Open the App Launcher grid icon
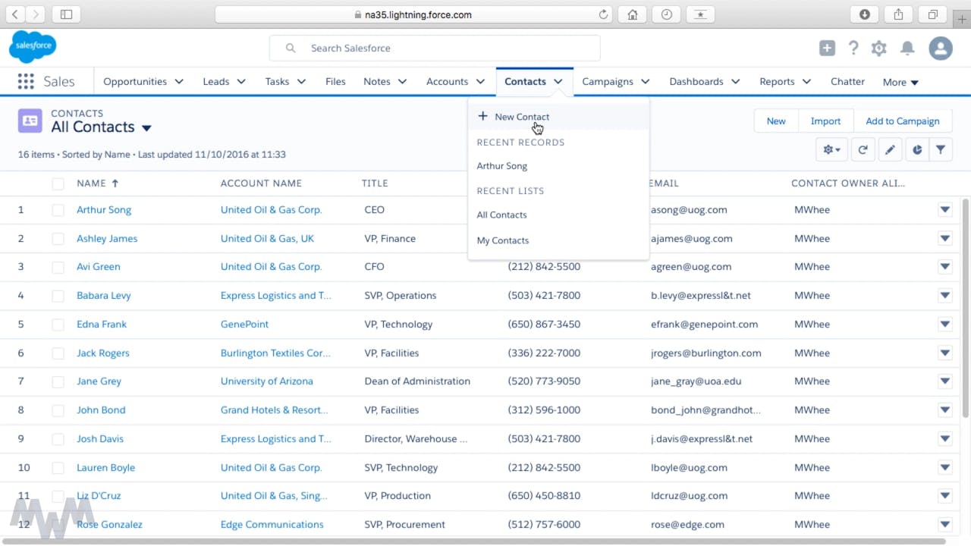Screen dimensions: 971x546 tap(26, 82)
